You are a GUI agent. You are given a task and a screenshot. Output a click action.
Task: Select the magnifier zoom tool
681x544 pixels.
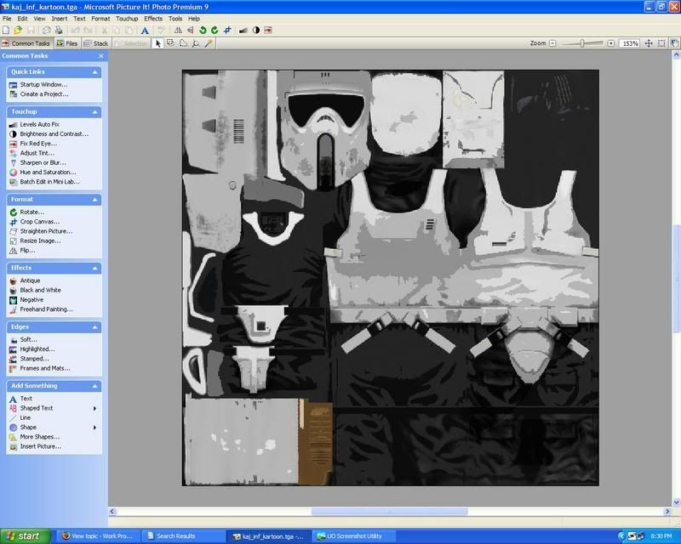196,43
